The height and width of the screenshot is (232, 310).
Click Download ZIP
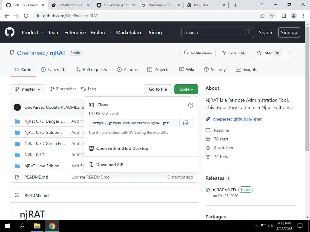point(110,165)
